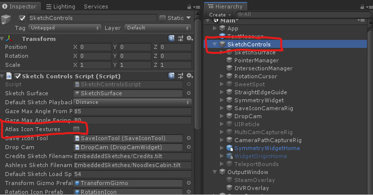Expand RotationCursor node
This screenshot has height=195, width=373.
tap(222, 76)
